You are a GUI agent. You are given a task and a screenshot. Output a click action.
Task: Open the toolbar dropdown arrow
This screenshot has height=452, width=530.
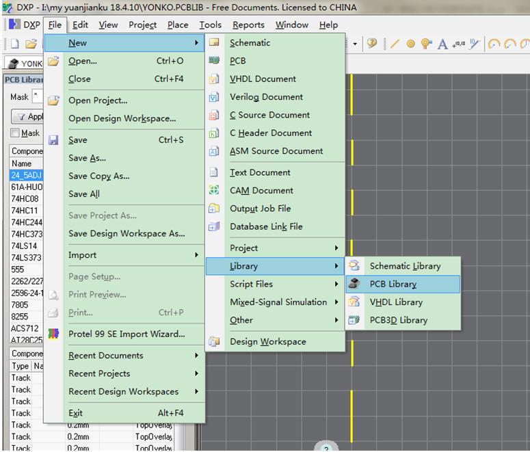point(355,44)
